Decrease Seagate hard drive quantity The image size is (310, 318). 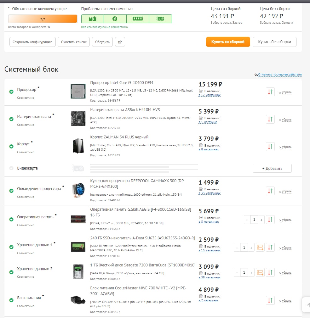[237, 273]
